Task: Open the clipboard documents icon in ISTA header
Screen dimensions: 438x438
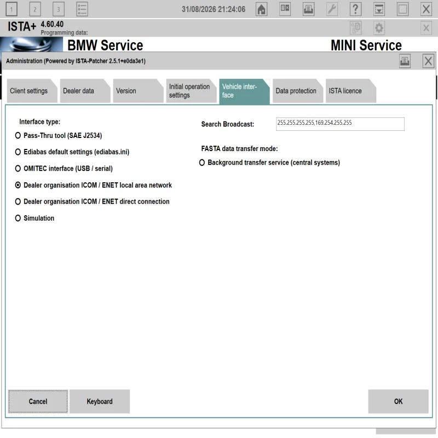Action: tap(355, 28)
